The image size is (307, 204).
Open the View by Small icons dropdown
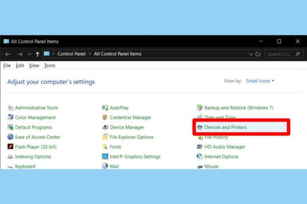[260, 81]
